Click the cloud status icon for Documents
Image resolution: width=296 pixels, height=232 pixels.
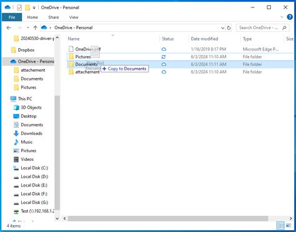pyautogui.click(x=164, y=64)
